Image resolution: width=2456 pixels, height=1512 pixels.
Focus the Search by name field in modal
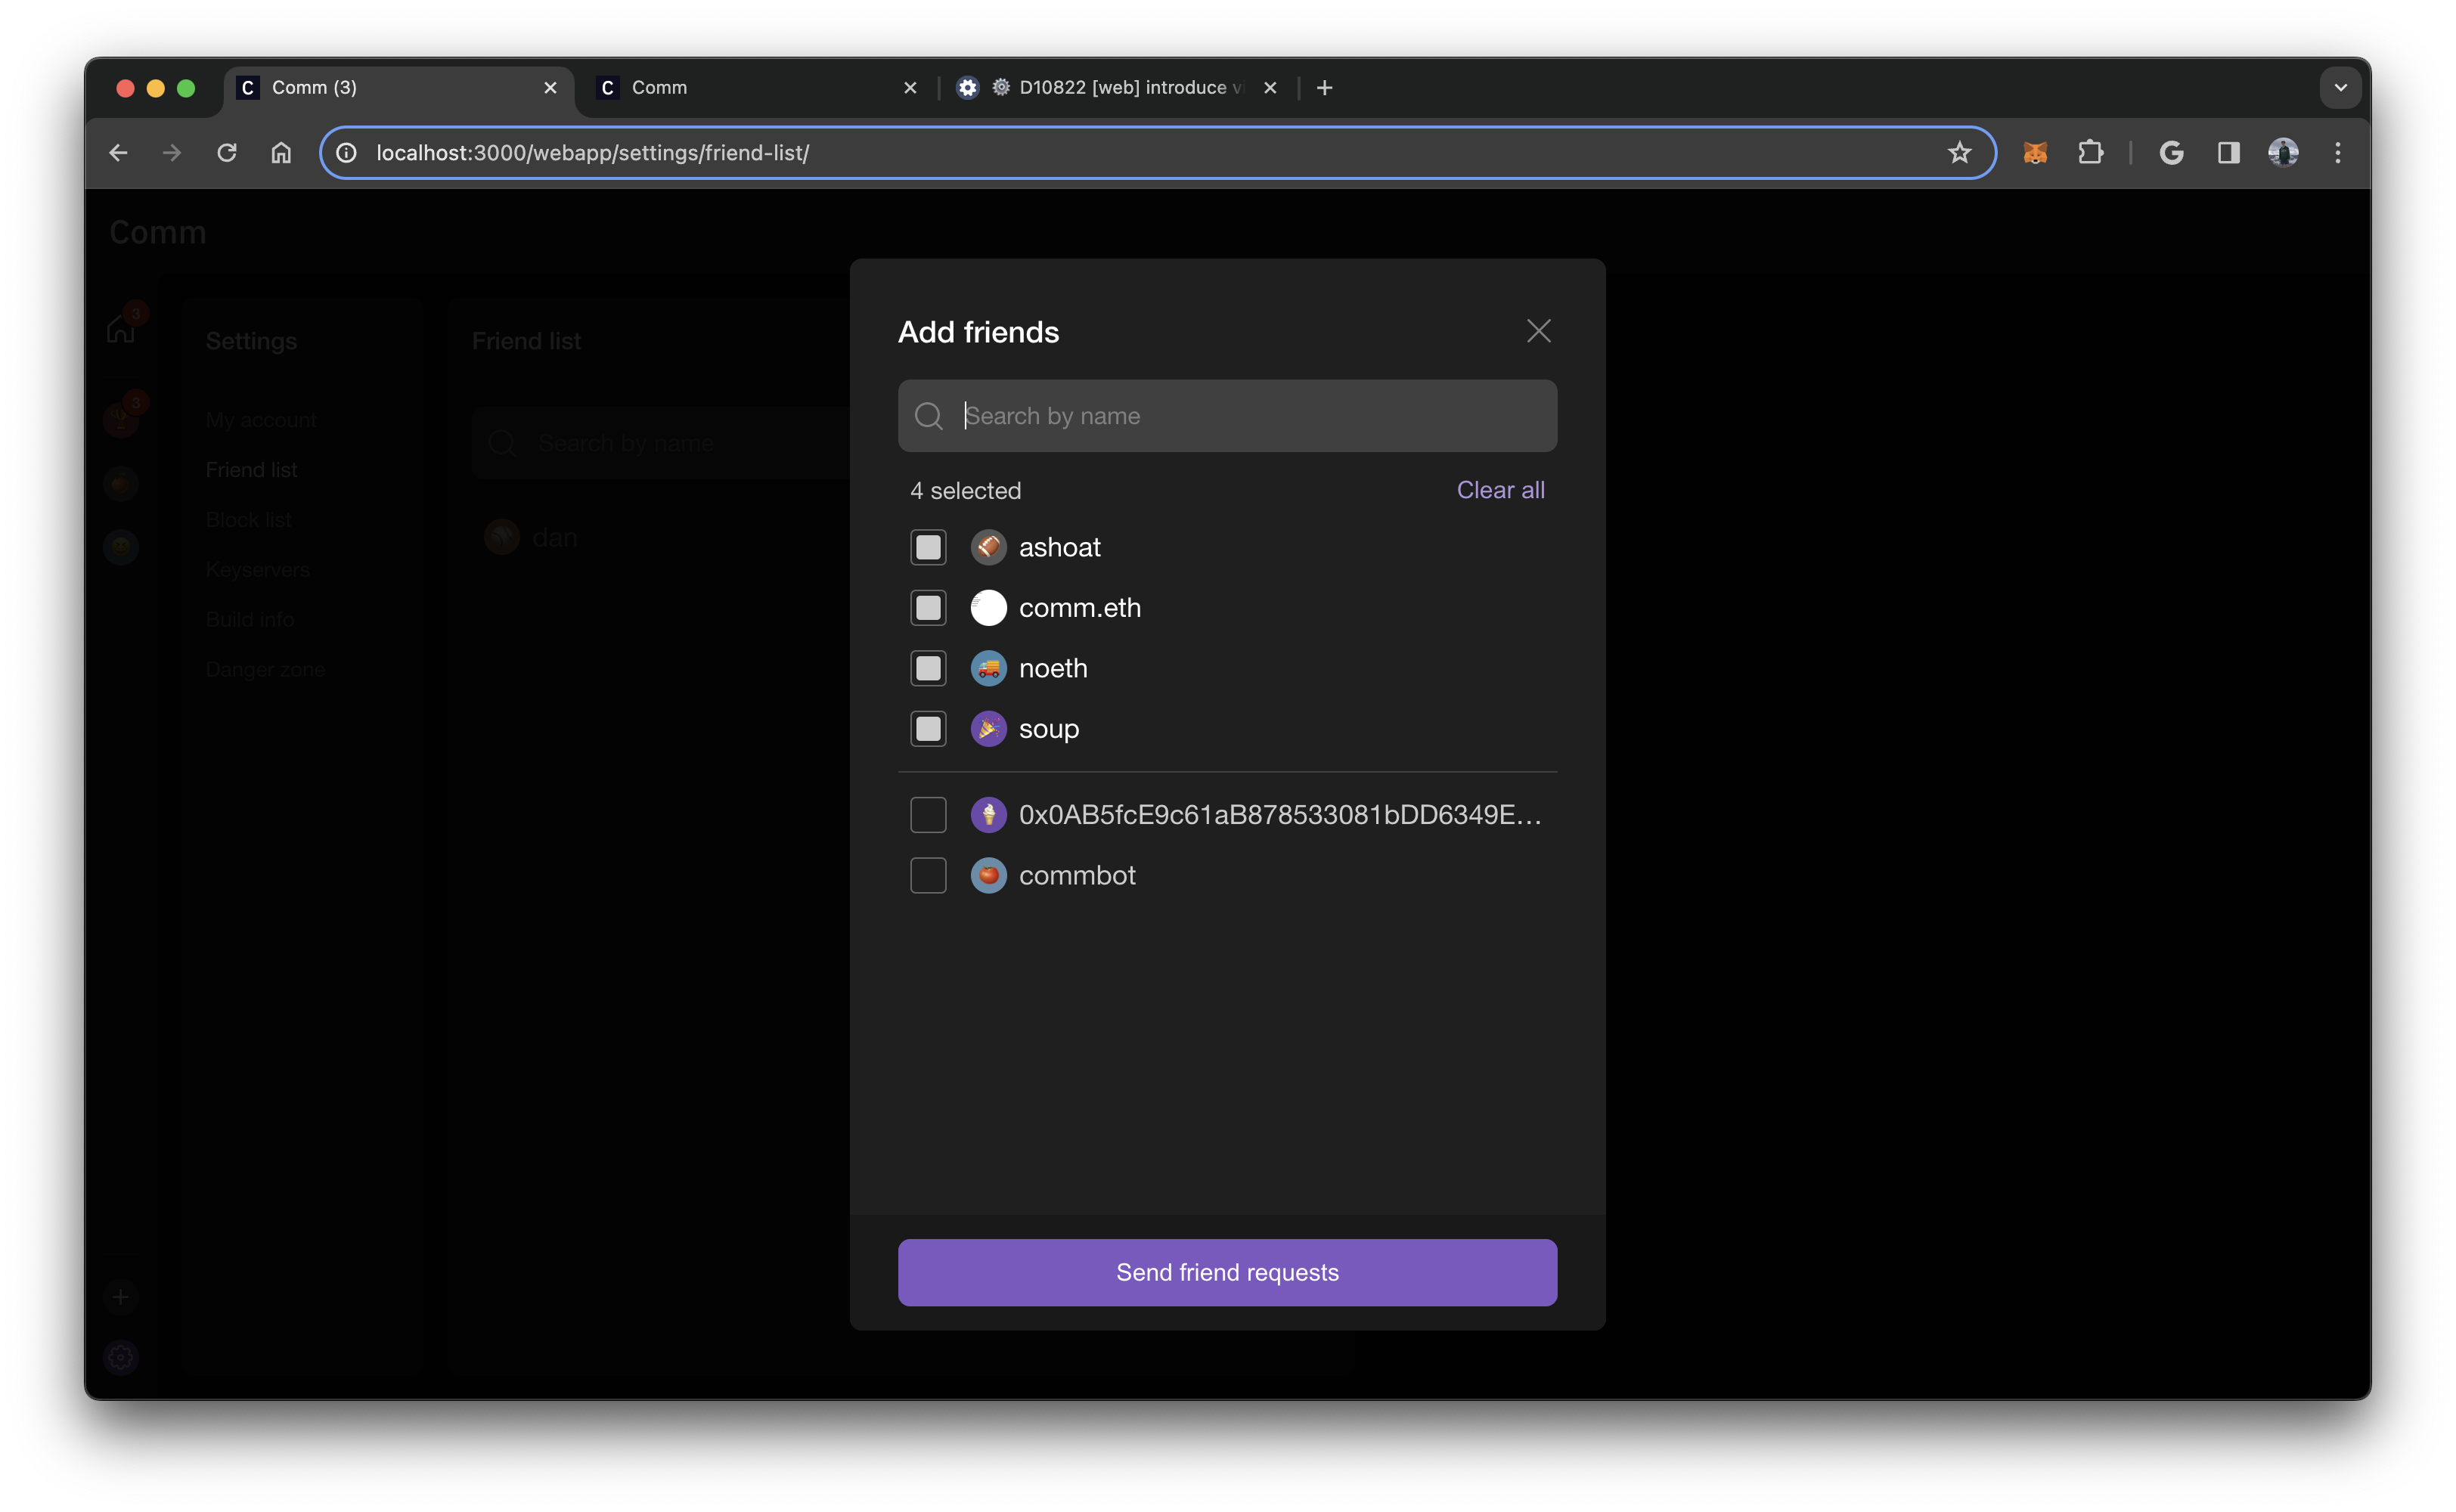[x=1250, y=416]
